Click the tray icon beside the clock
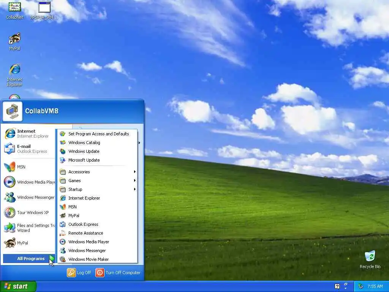 click(361, 286)
